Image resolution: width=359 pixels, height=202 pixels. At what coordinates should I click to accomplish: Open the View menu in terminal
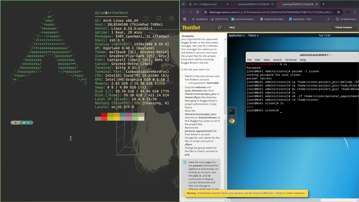[266, 60]
